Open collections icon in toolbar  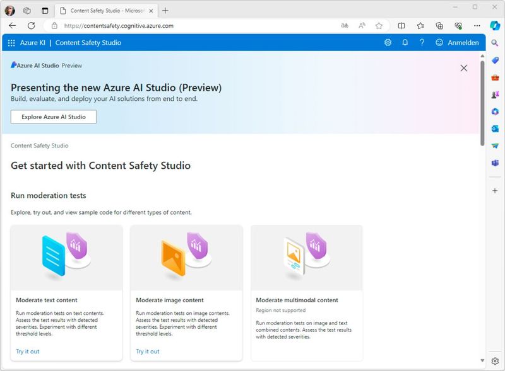pos(439,26)
